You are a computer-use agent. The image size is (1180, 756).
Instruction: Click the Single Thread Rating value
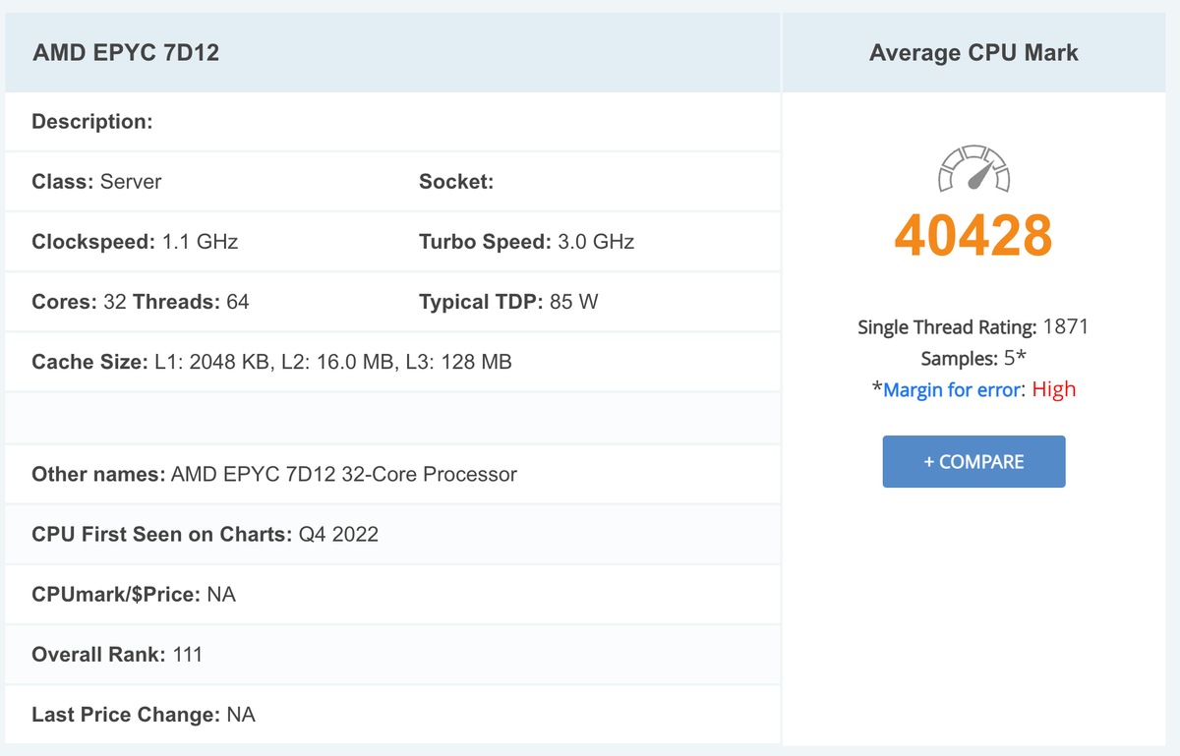(1065, 327)
